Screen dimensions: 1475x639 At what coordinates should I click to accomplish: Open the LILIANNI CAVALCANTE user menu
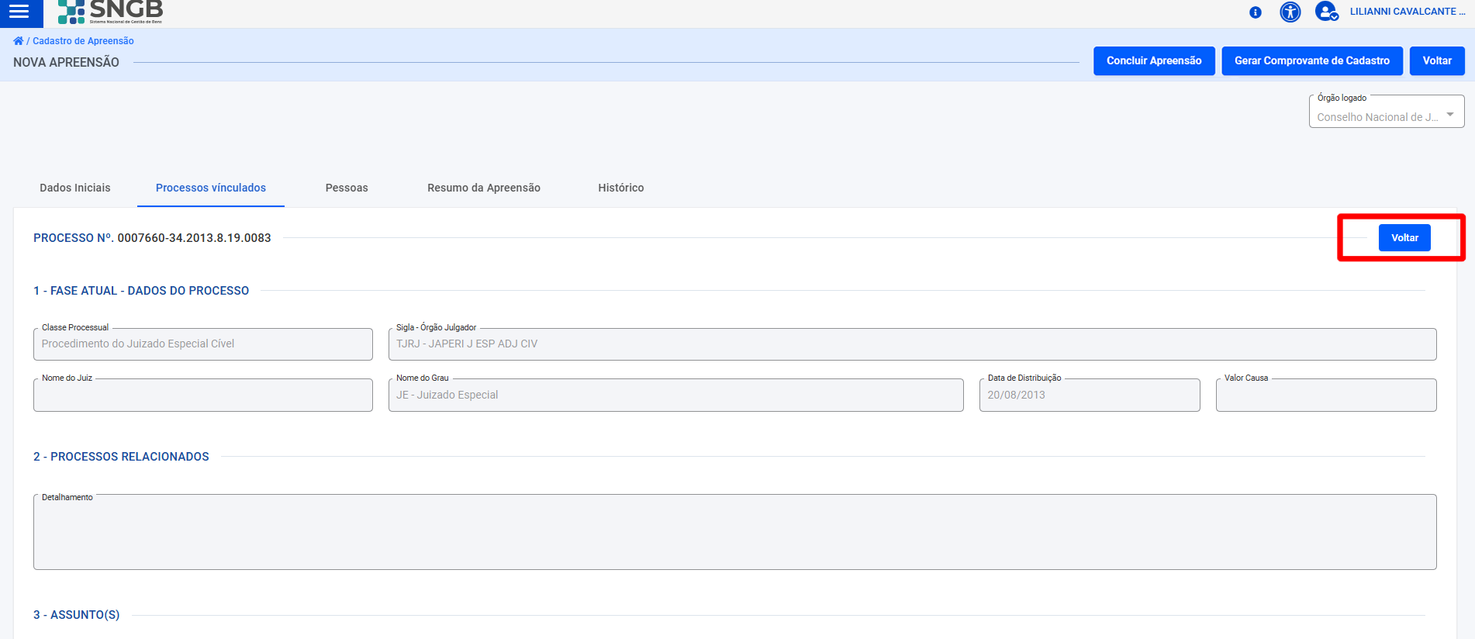click(1407, 12)
